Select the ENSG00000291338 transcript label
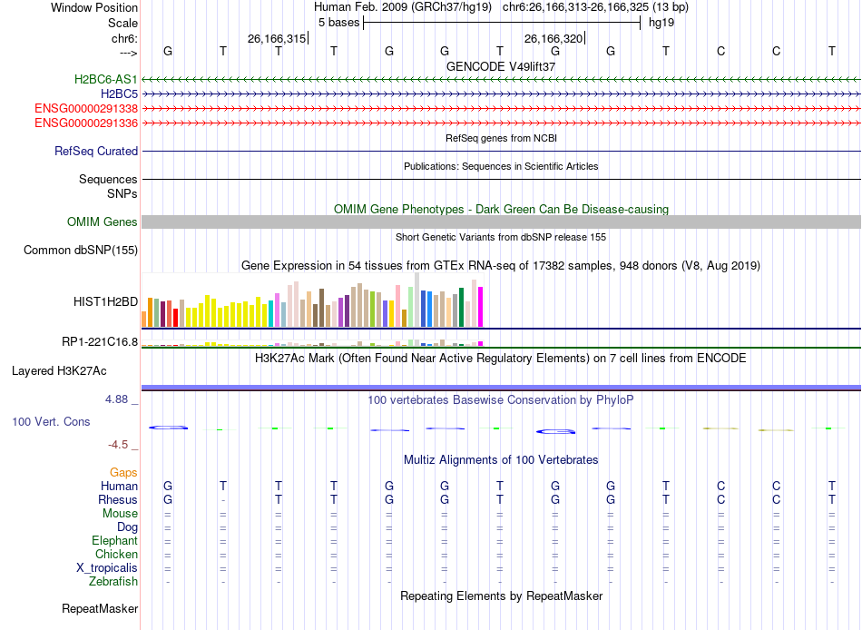The width and height of the screenshot is (862, 630). pyautogui.click(x=86, y=108)
